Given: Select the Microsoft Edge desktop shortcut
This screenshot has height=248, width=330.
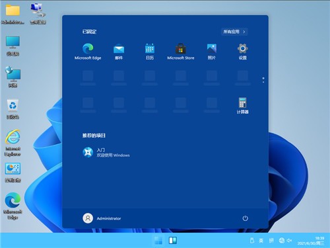Looking at the screenshot, I should (13, 206).
